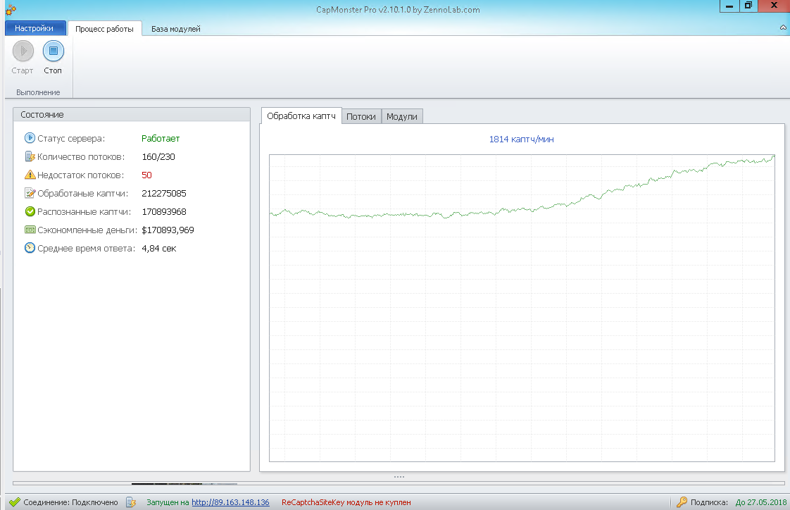Click the thread shortage warning icon

[30, 175]
